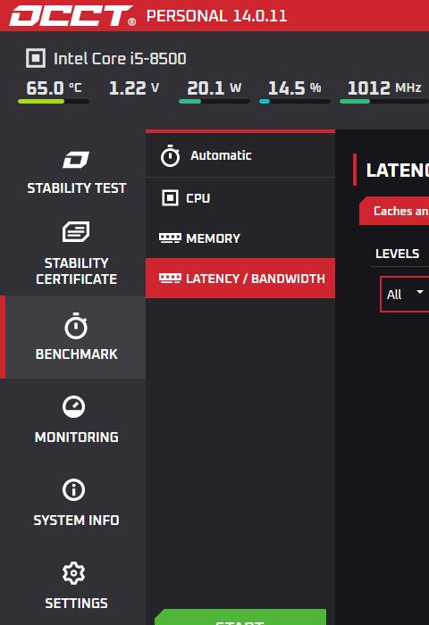The image size is (429, 625).
Task: Click the LEVELS label
Action: (x=398, y=254)
